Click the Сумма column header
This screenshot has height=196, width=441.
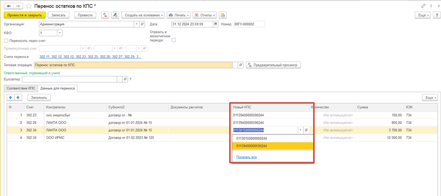tap(379, 107)
